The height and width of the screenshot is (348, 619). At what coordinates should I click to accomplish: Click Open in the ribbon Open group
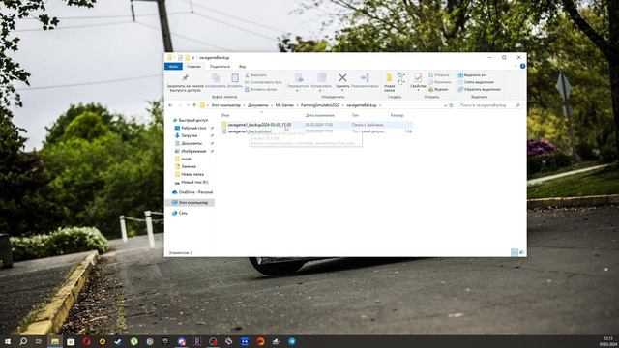click(x=439, y=75)
